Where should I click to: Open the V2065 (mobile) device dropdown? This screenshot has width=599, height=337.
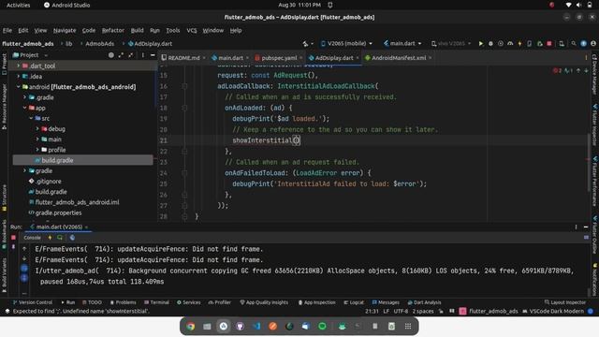click(x=346, y=44)
